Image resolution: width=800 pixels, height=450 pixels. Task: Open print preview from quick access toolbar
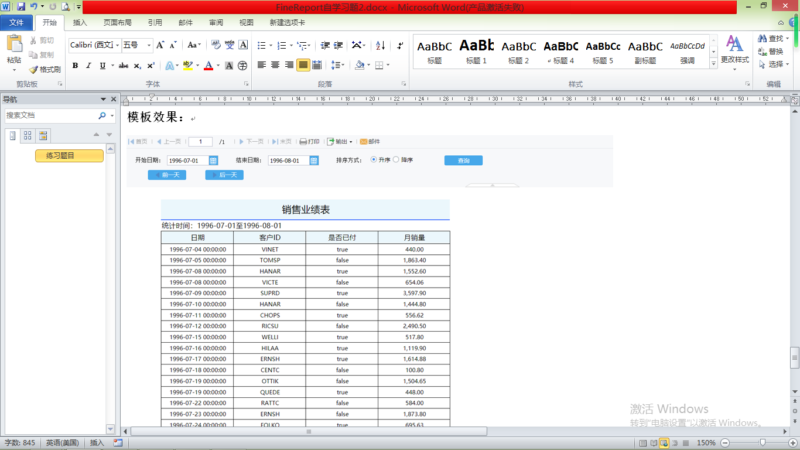pos(65,6)
